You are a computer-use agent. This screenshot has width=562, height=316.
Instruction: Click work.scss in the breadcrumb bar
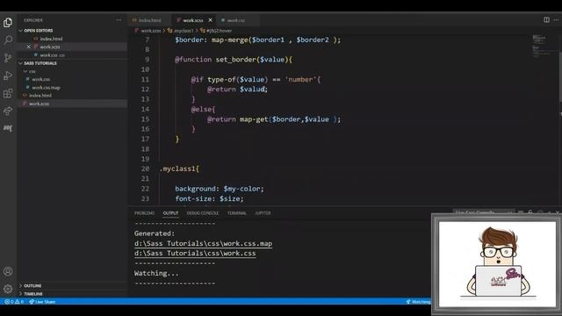[150, 31]
